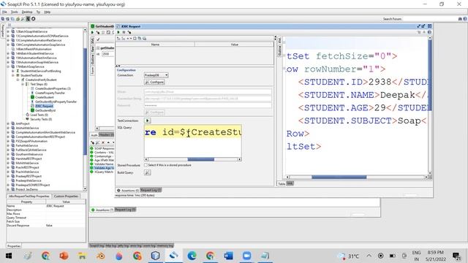This screenshot has height=263, width=468.
Task: Open Windows Start menu
Action: tap(9, 256)
